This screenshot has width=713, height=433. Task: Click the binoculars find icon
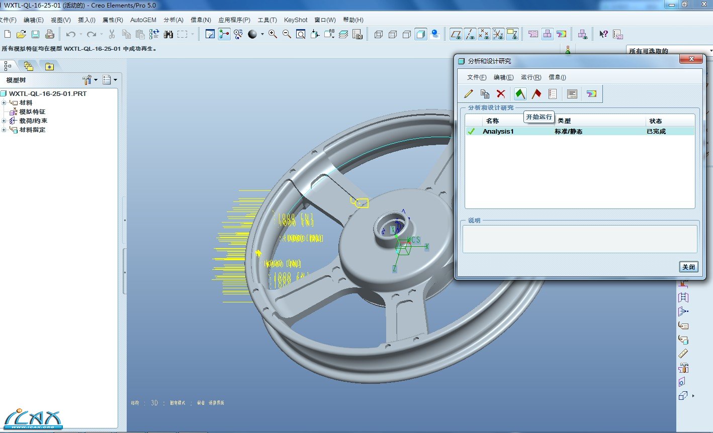coord(168,34)
